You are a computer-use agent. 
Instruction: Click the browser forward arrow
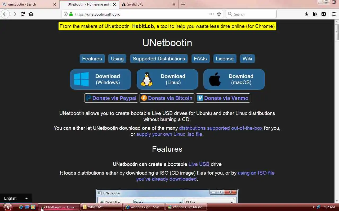(x=14, y=14)
